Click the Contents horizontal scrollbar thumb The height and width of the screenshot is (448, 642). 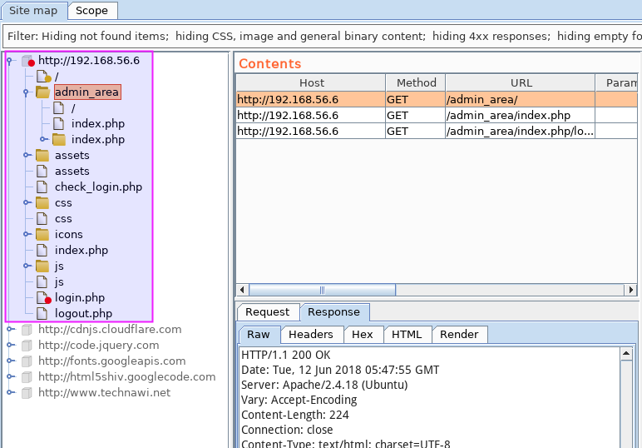pos(322,290)
